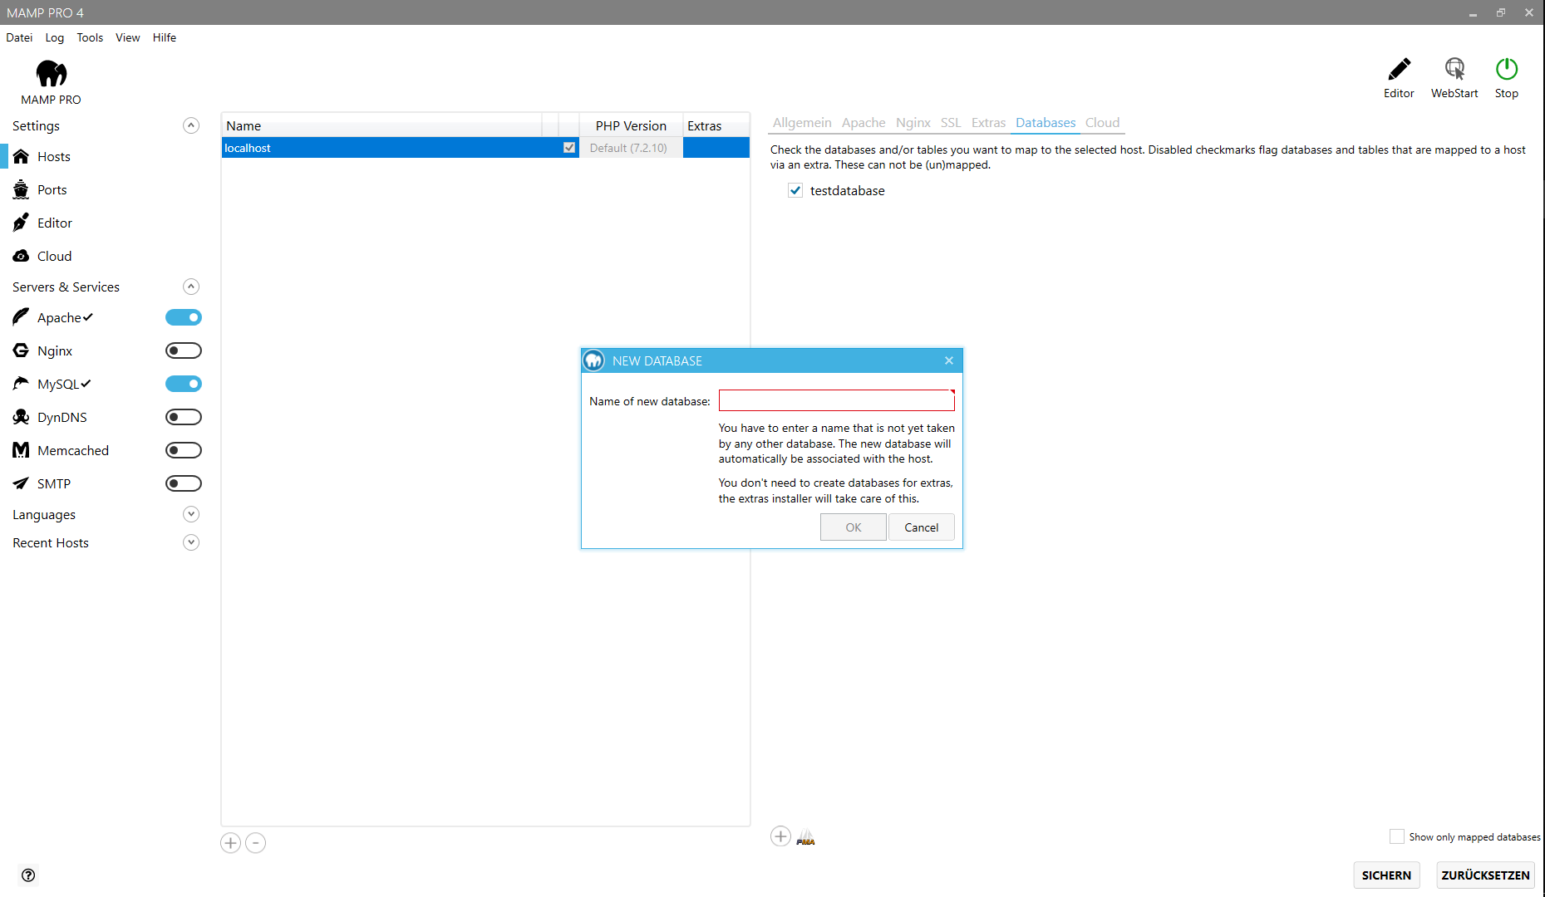Add a new database with plus icon

(x=780, y=836)
